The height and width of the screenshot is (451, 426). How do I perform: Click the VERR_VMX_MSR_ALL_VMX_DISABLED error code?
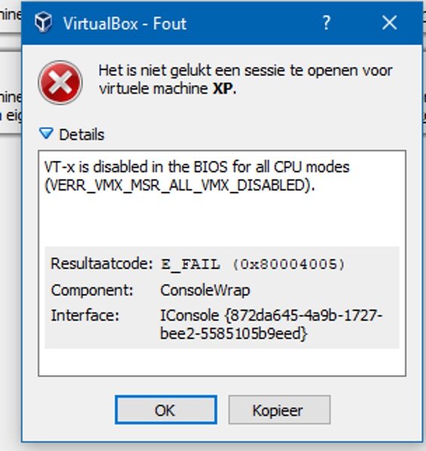point(180,185)
